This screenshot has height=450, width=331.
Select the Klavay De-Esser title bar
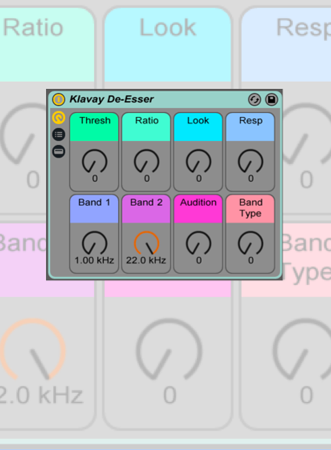(x=165, y=99)
